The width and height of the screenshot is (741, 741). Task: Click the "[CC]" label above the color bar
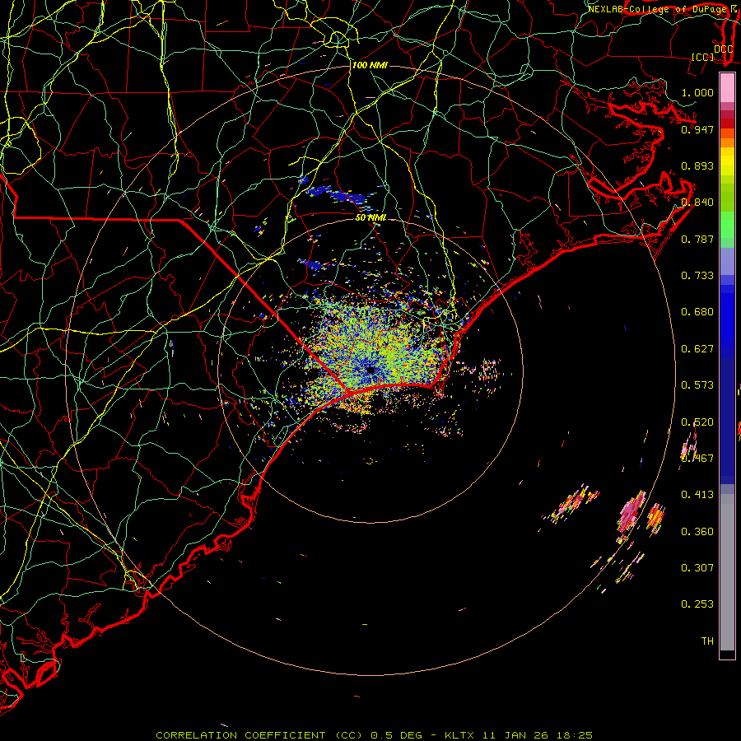(703, 57)
